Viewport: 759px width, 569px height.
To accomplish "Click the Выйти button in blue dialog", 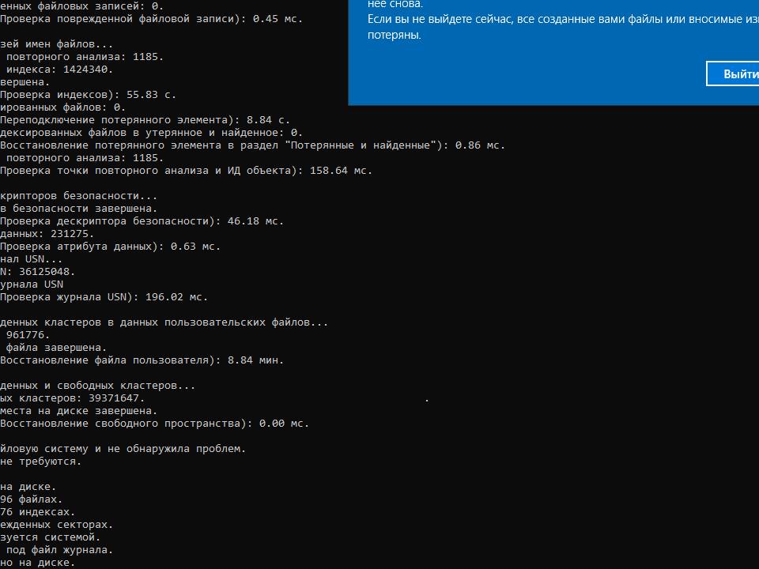I will tap(732, 73).
